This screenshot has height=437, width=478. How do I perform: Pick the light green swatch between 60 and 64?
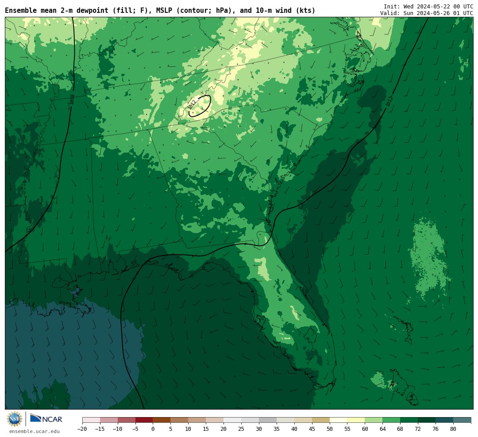point(374,420)
